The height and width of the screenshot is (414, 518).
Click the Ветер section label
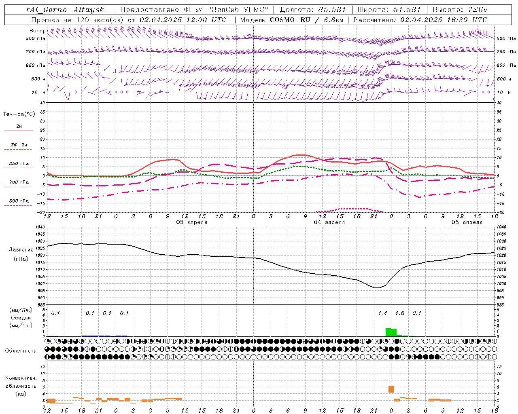[x=38, y=31]
